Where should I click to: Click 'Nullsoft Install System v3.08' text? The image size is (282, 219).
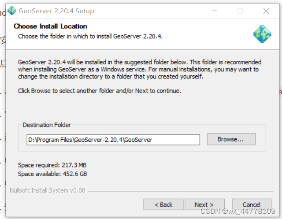tap(48, 190)
